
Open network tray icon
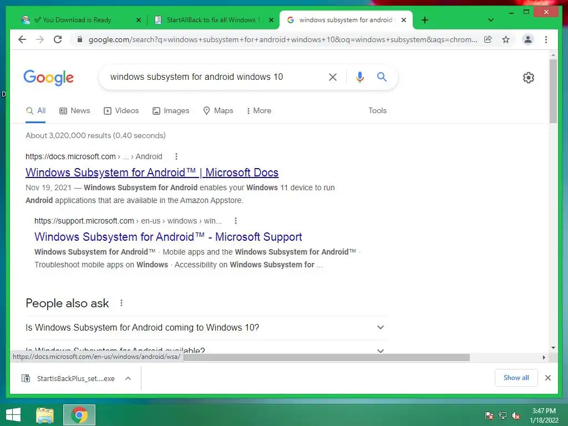pyautogui.click(x=503, y=415)
